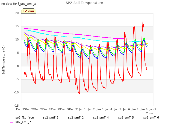Click the Jan 1 x-axis tick label
This screenshot has height=127, width=169.
click(82, 109)
